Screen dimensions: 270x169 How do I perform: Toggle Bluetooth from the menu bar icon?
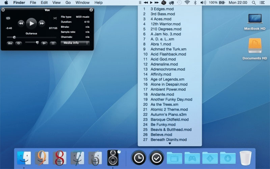pos(195,3)
